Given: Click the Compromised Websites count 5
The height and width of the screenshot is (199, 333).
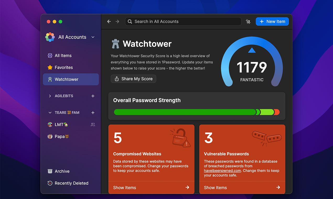Looking at the screenshot, I should (x=118, y=138).
